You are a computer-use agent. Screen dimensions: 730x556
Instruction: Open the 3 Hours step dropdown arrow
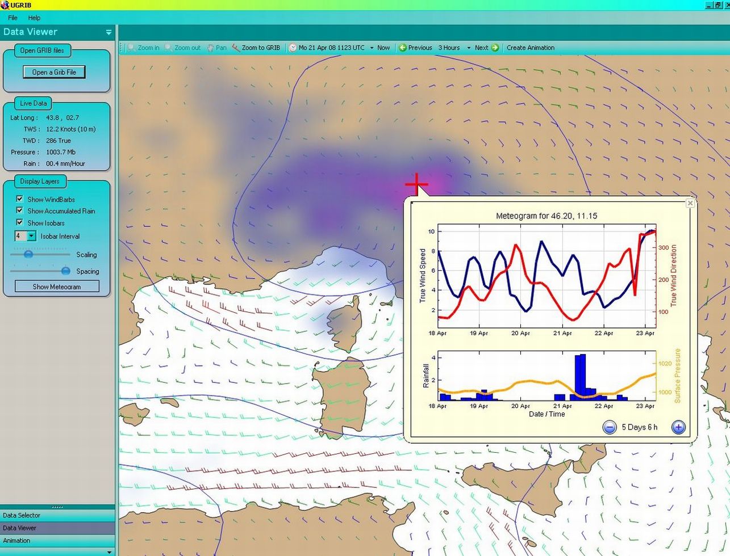[469, 48]
